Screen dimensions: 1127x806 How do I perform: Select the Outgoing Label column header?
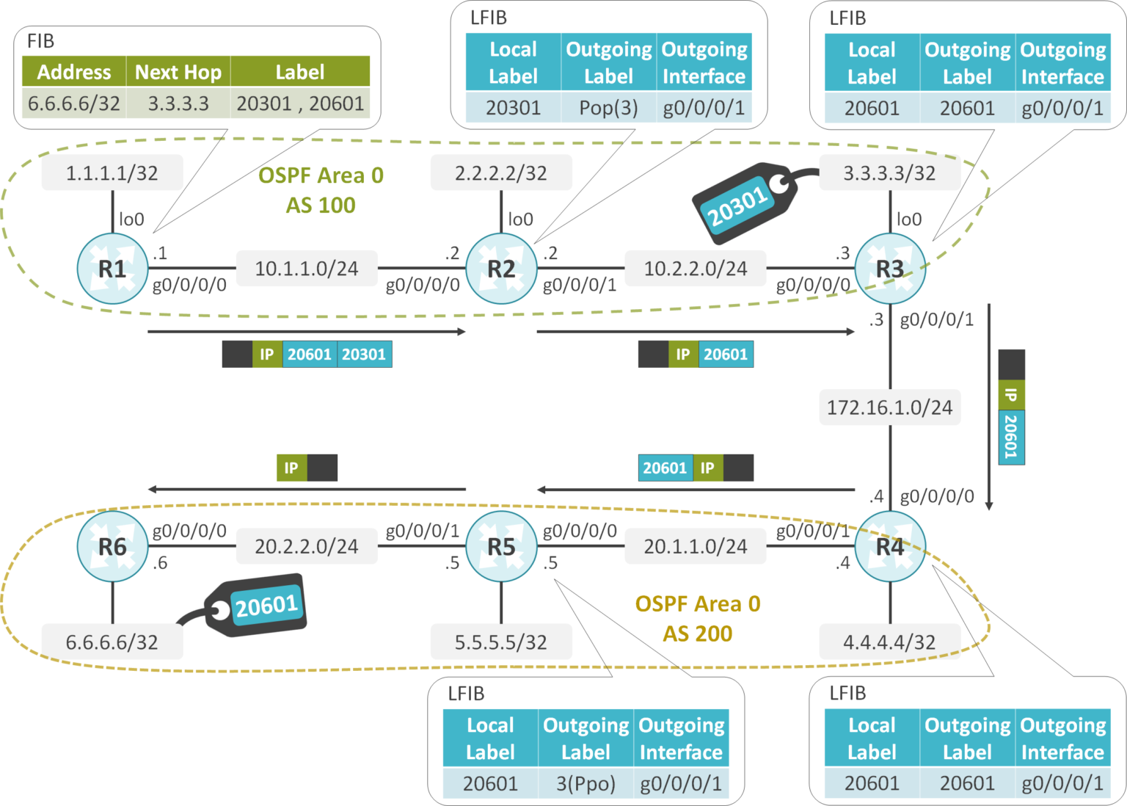pyautogui.click(x=608, y=62)
